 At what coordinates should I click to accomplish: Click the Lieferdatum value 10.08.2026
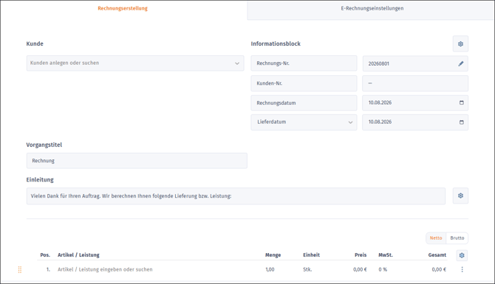click(380, 122)
